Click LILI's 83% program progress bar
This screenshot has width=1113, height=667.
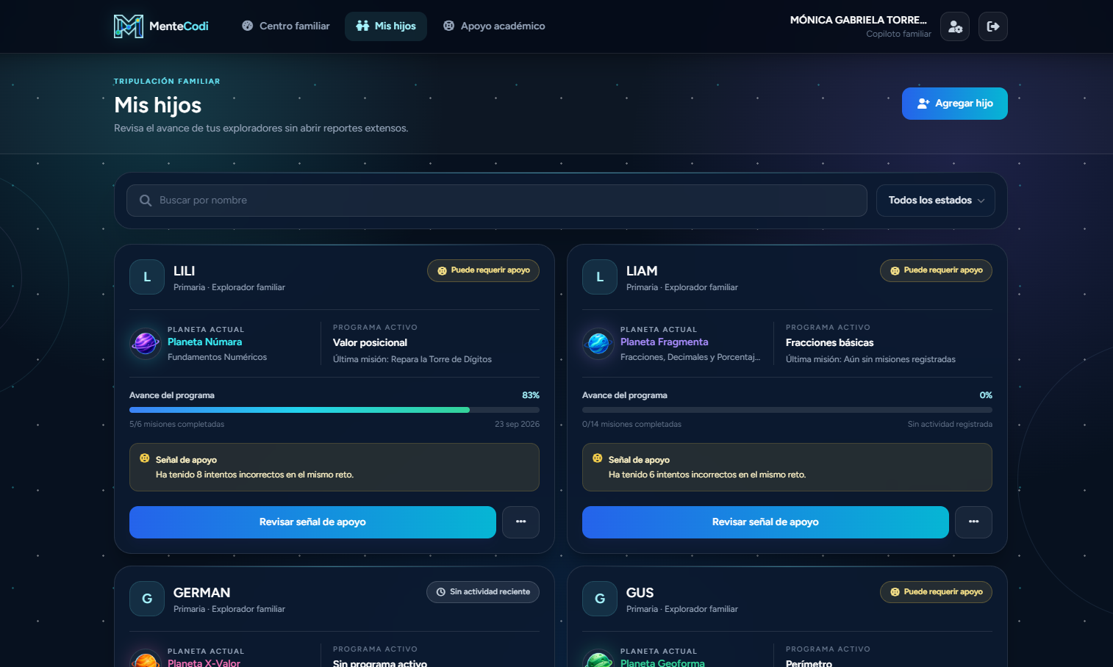click(x=334, y=410)
